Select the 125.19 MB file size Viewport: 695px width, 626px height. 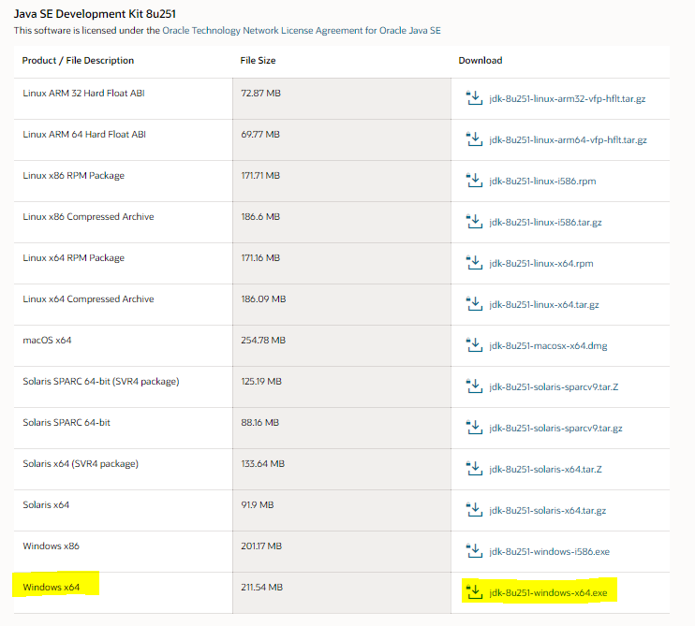tap(261, 381)
